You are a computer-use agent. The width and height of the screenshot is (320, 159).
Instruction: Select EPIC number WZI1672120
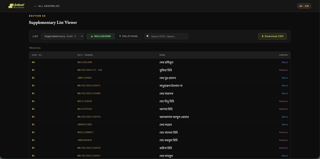coord(85,109)
